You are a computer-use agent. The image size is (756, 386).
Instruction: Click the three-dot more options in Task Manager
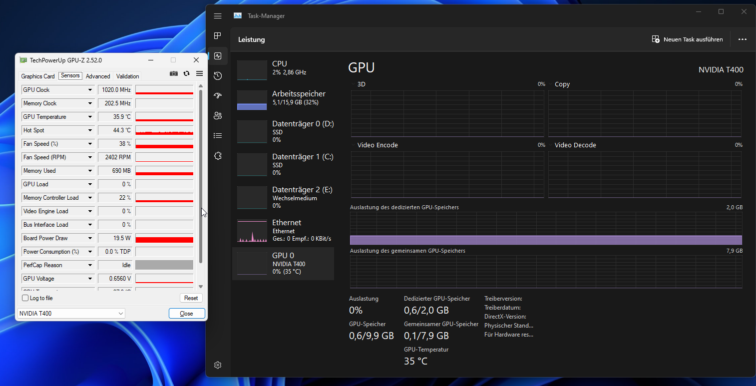[743, 39]
